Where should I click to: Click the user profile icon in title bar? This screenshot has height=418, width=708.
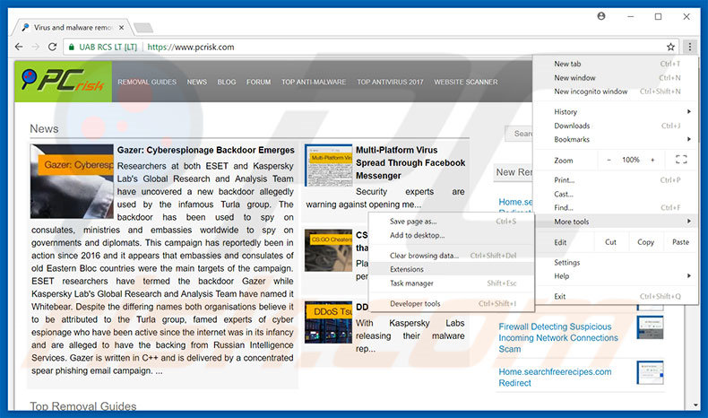[x=601, y=16]
